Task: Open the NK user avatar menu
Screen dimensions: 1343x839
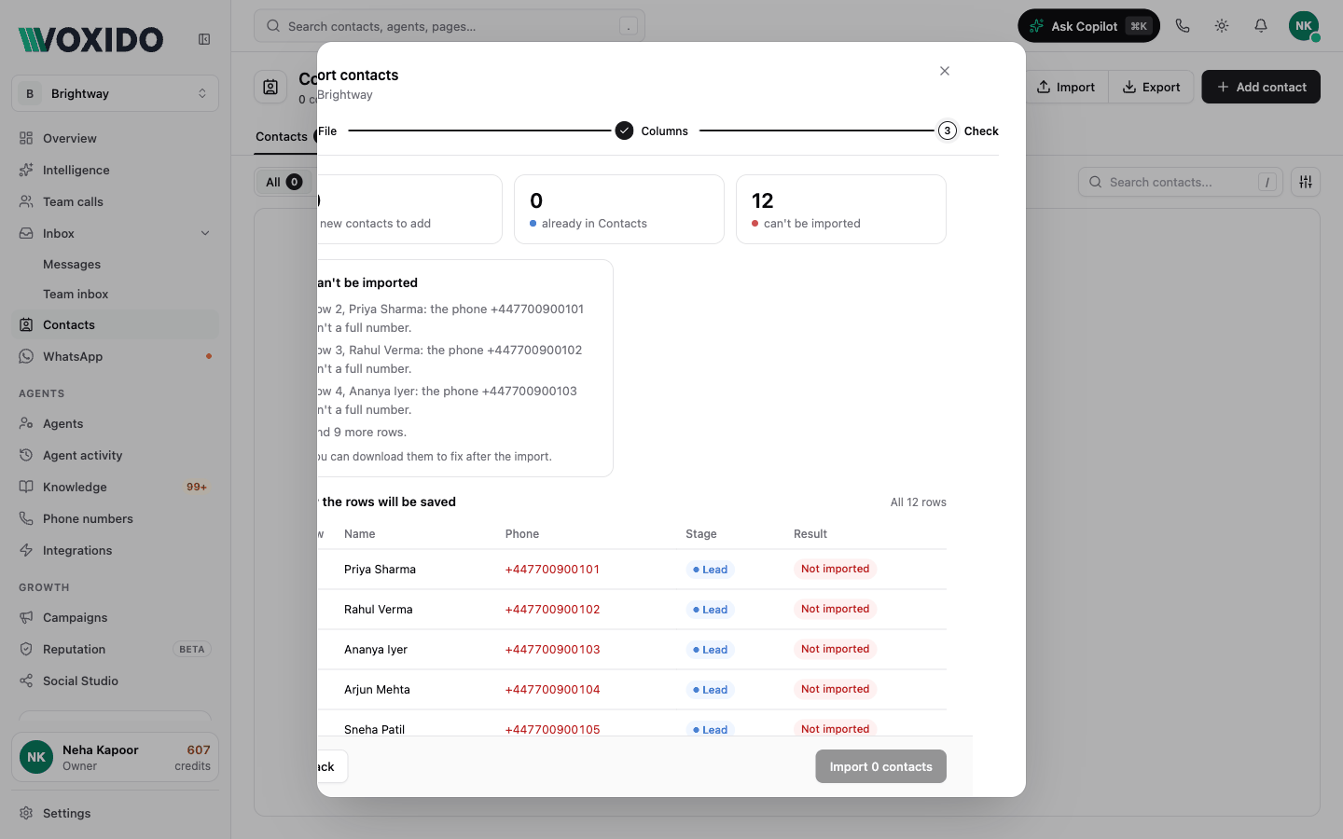Action: [1304, 26]
